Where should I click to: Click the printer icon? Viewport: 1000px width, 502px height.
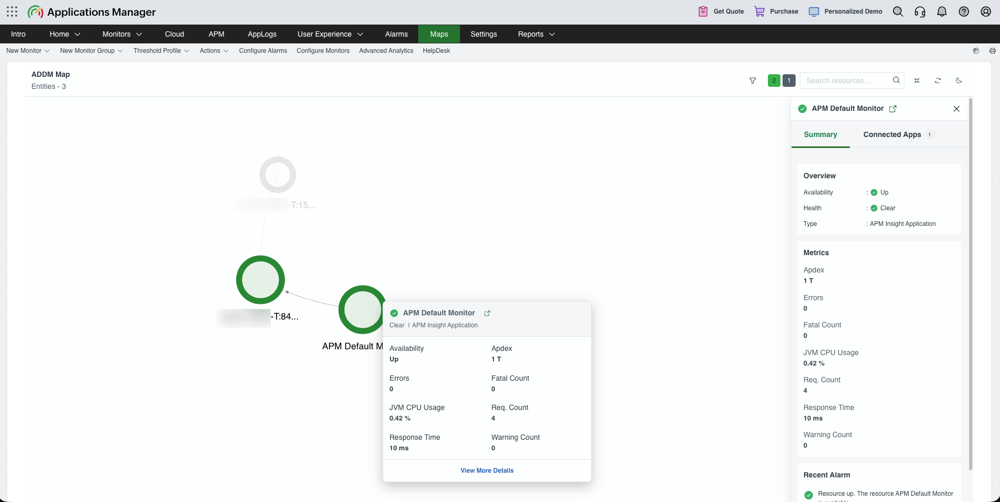[x=992, y=51]
